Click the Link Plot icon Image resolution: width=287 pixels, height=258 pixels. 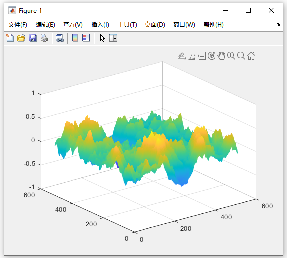point(60,38)
